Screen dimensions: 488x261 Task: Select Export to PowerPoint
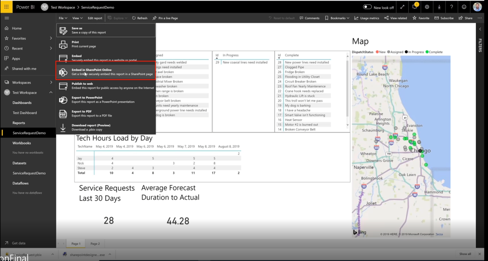click(x=106, y=100)
